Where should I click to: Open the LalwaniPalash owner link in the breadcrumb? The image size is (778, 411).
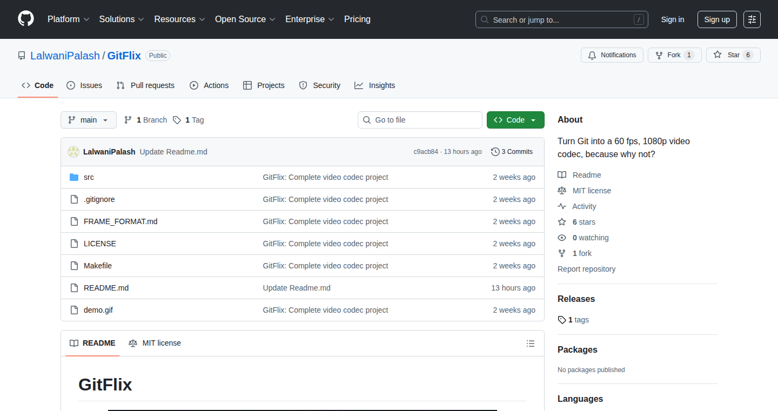65,56
